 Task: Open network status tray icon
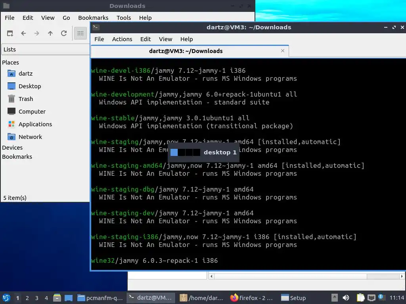point(371,298)
